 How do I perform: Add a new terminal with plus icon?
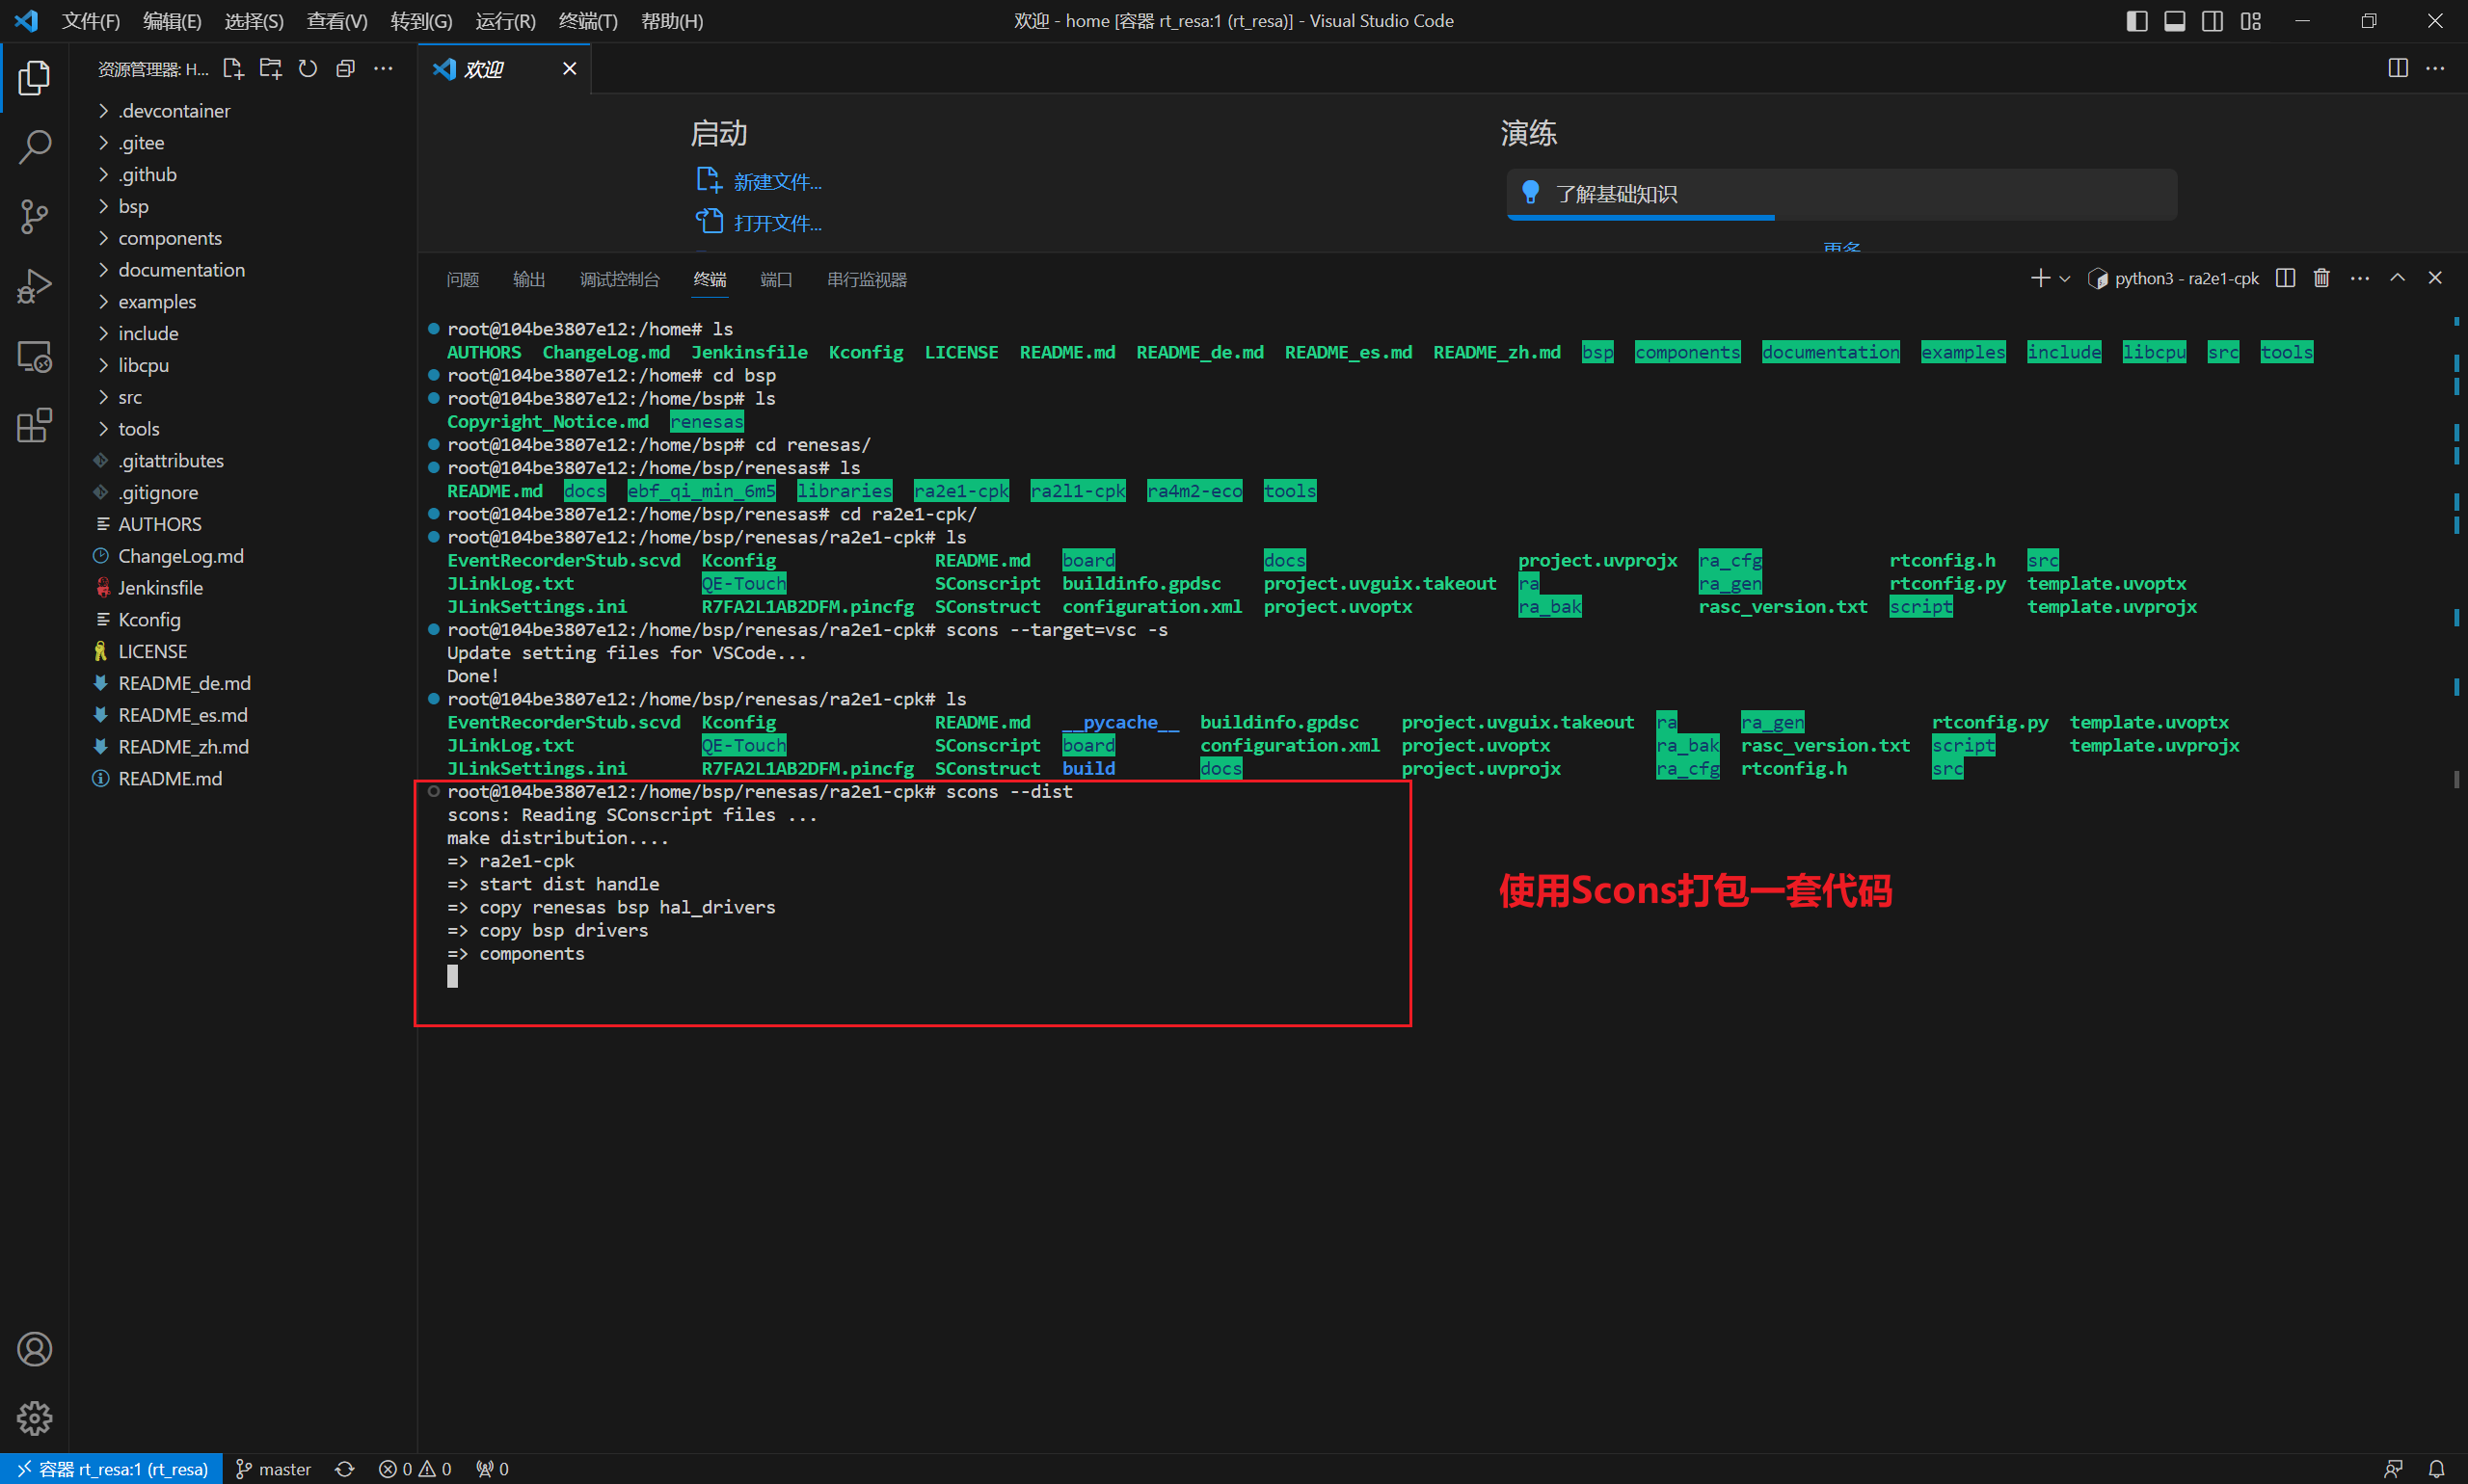(x=2040, y=278)
